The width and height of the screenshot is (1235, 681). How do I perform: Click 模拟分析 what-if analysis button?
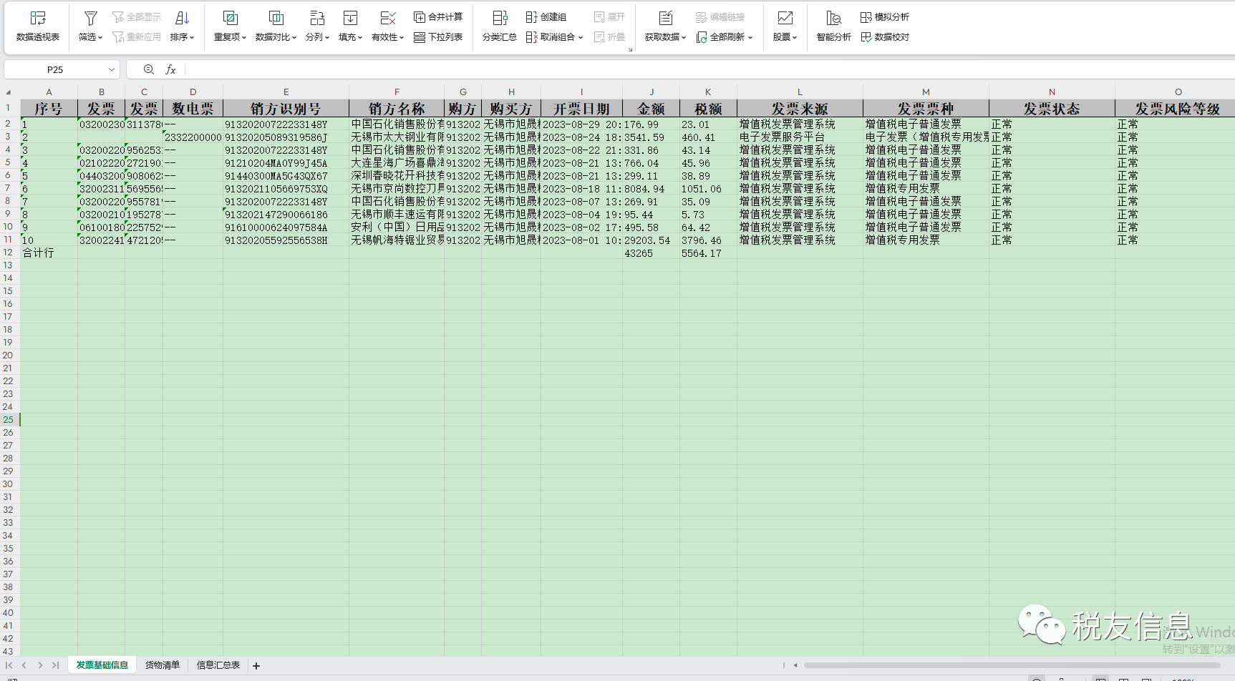pyautogui.click(x=885, y=17)
